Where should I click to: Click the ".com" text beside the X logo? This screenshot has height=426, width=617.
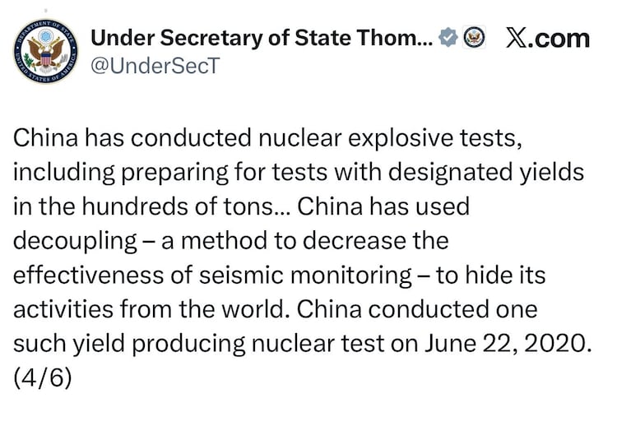point(563,38)
